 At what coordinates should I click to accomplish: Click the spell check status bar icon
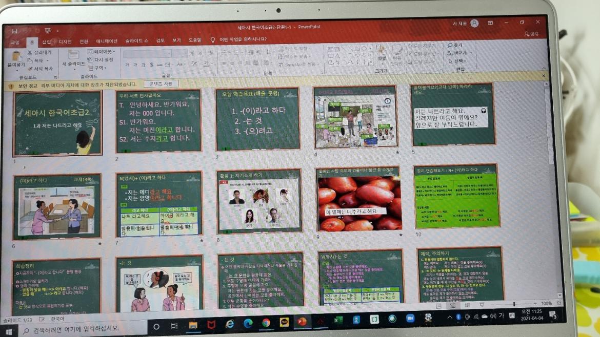tap(42, 319)
